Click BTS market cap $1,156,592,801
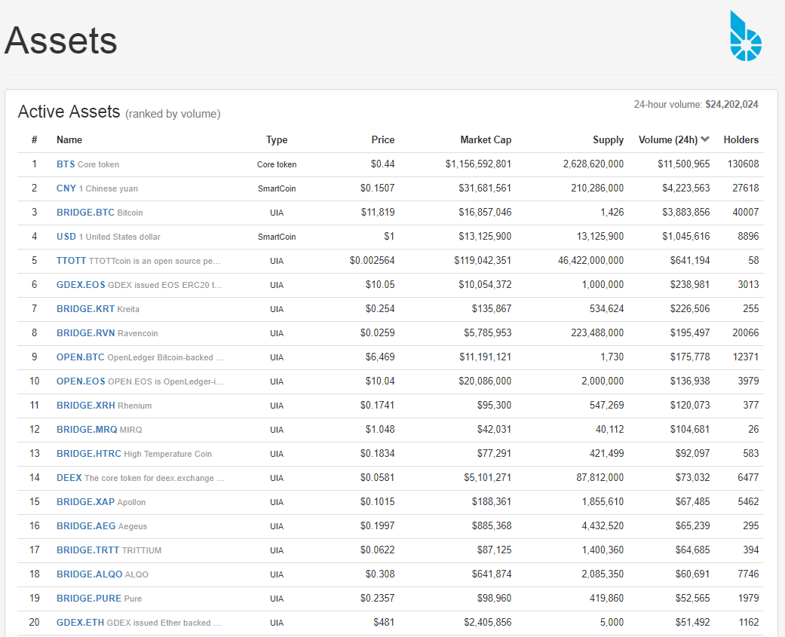 (478, 164)
